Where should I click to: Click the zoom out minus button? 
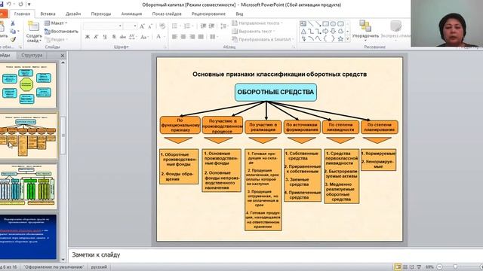point(440,267)
